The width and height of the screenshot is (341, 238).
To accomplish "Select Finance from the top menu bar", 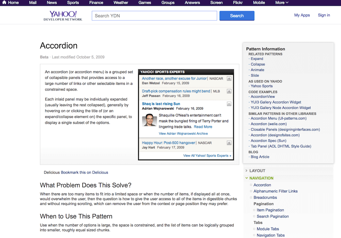I will click(96, 2).
